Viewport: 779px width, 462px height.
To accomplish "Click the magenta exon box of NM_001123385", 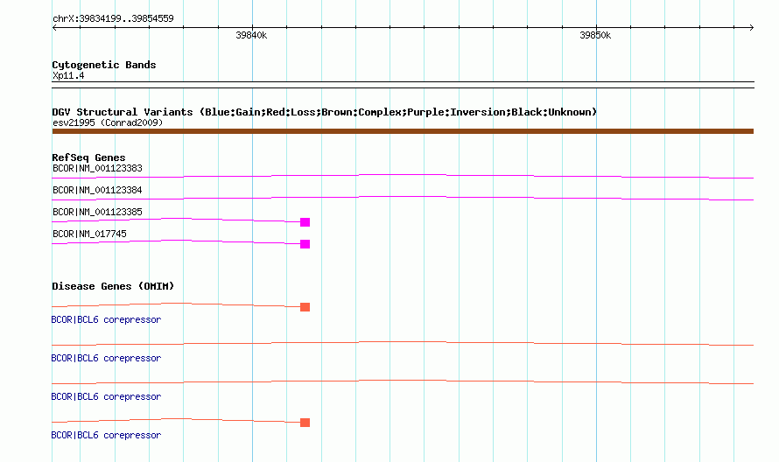I will point(305,222).
